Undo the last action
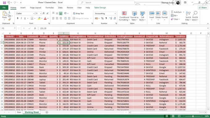 tap(9, 2)
